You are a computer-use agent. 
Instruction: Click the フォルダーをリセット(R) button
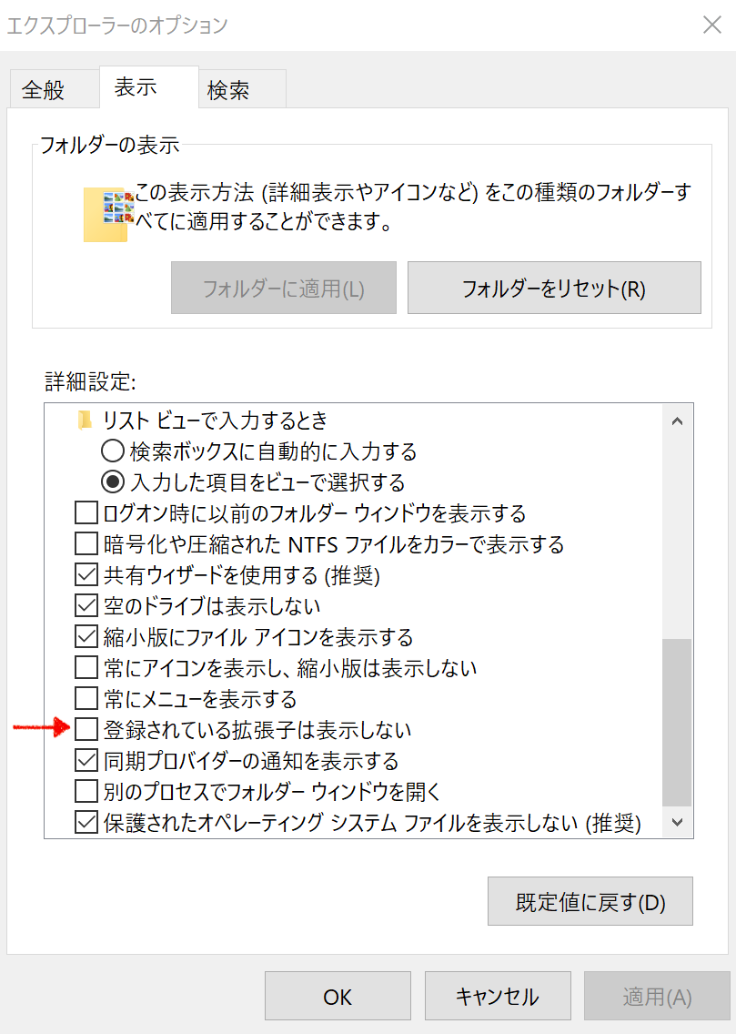pyautogui.click(x=553, y=289)
